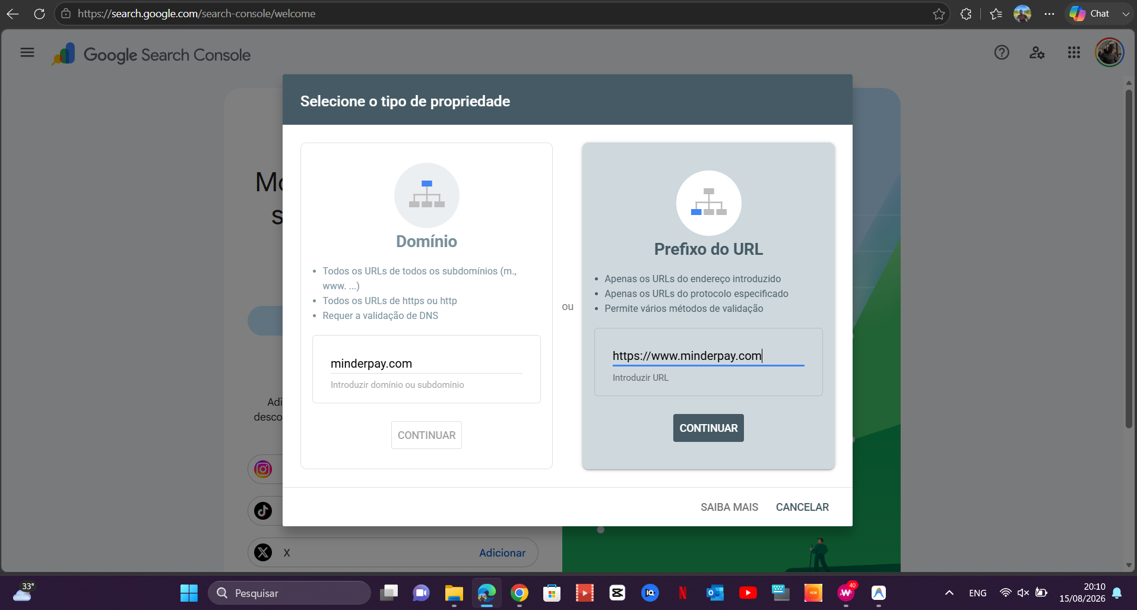Click Adicionar next to X
The height and width of the screenshot is (610, 1137).
pos(502,553)
